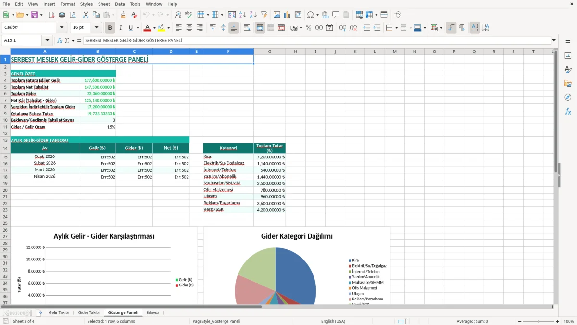Viewport: 577px width, 325px height.
Task: Insert a hyperlink
Action: [x=325, y=15]
